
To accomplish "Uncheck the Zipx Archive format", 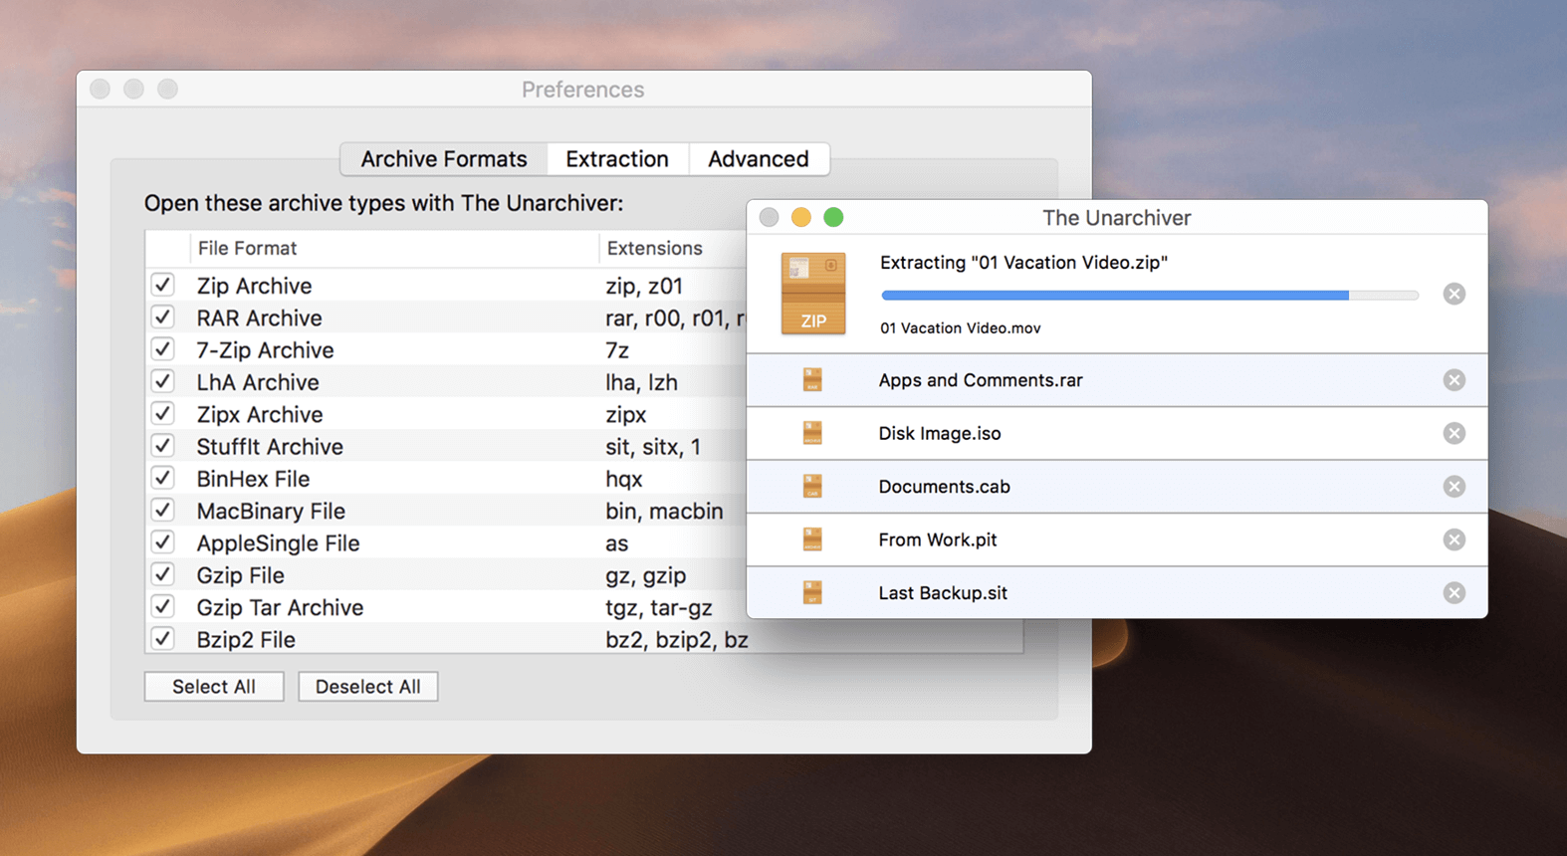I will pos(163,414).
